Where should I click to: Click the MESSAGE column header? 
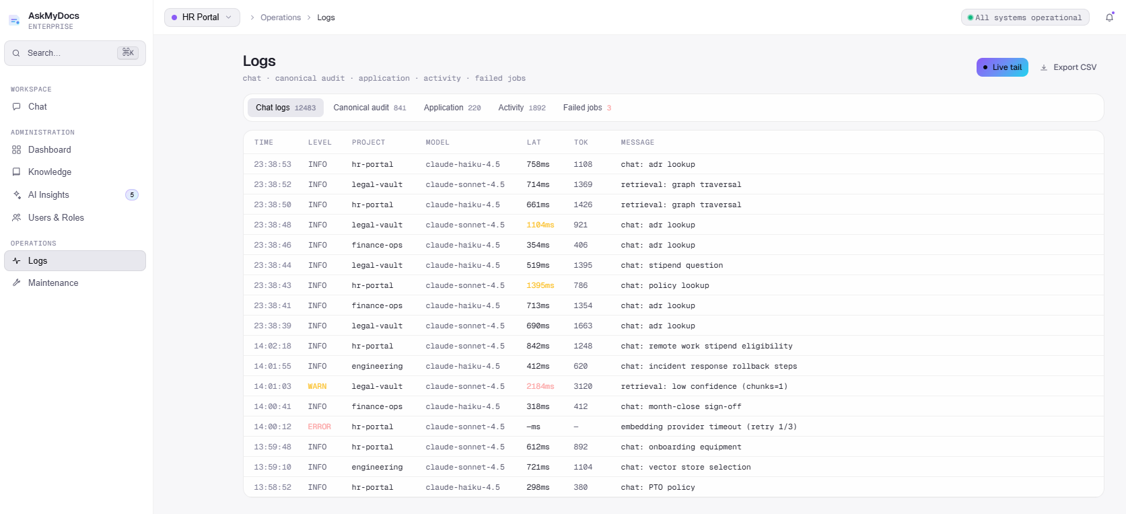point(637,143)
